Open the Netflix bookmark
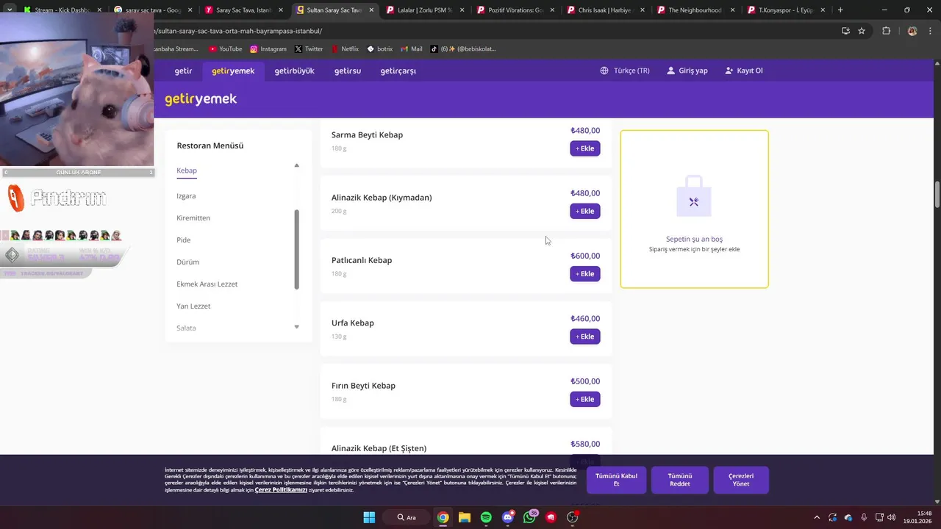This screenshot has width=941, height=529. [x=345, y=49]
